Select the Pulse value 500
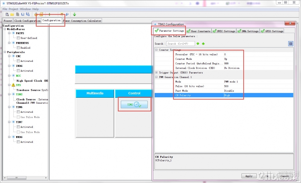Image resolution: width=301 pixels, height=183 pixels. point(226,86)
